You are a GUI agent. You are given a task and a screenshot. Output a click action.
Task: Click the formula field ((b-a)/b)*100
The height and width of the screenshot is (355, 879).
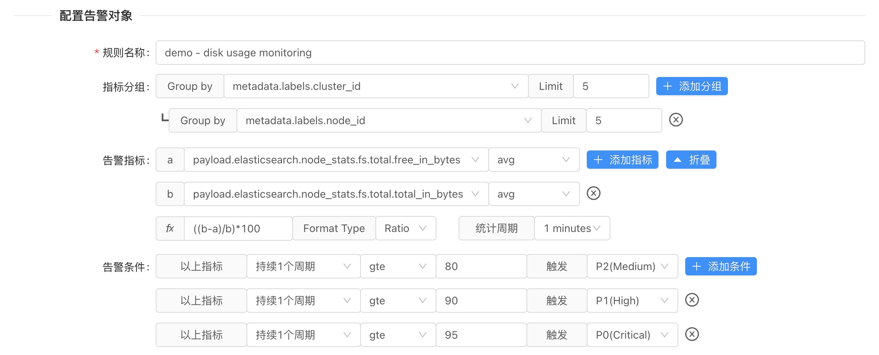238,229
